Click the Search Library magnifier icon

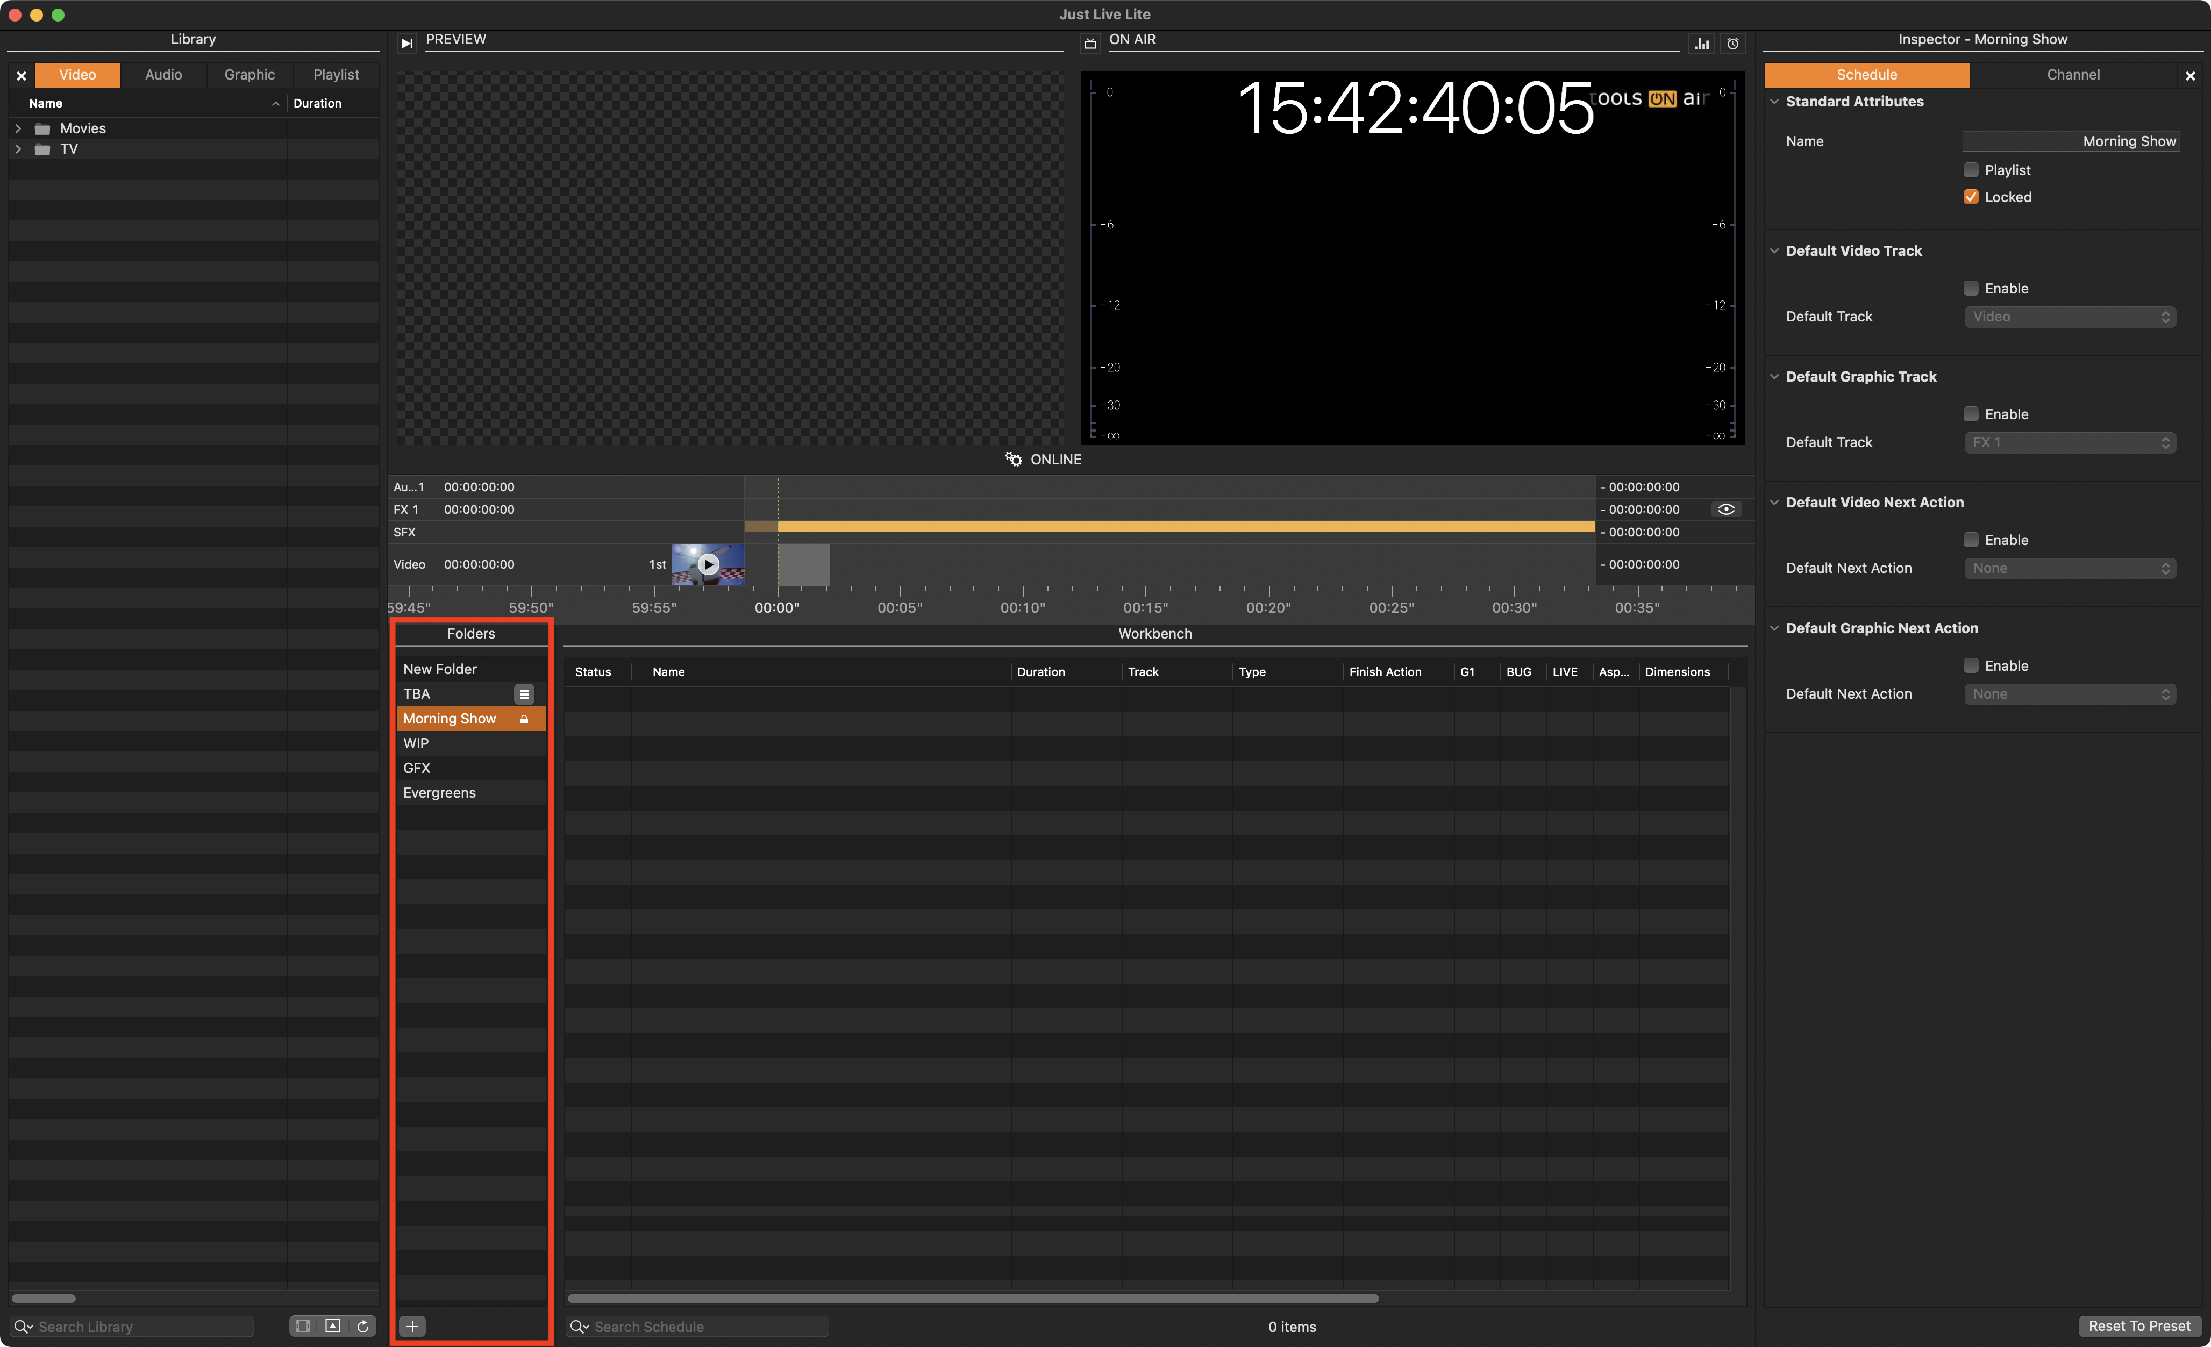coord(23,1327)
